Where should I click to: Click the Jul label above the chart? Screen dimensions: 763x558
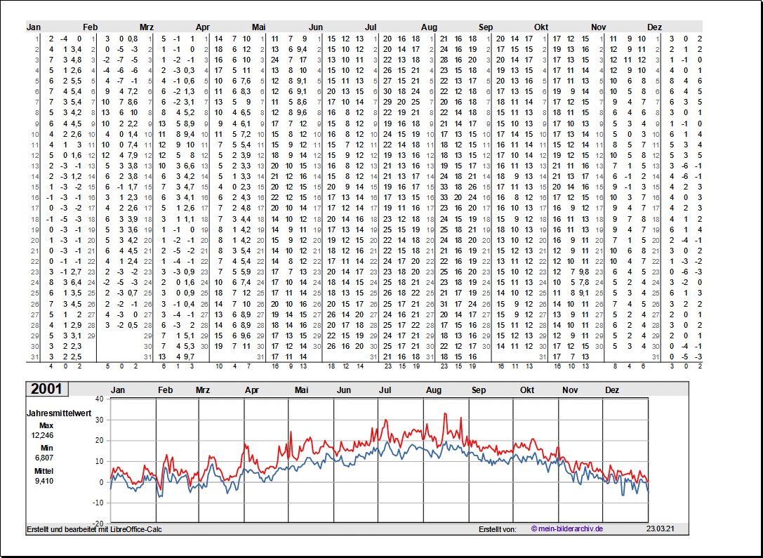click(x=385, y=390)
